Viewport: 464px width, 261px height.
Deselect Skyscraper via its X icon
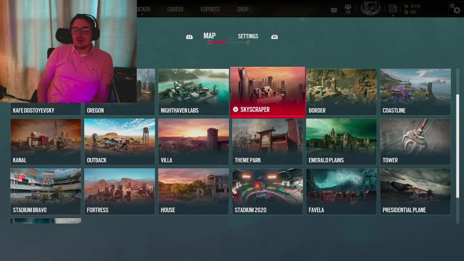click(x=236, y=109)
